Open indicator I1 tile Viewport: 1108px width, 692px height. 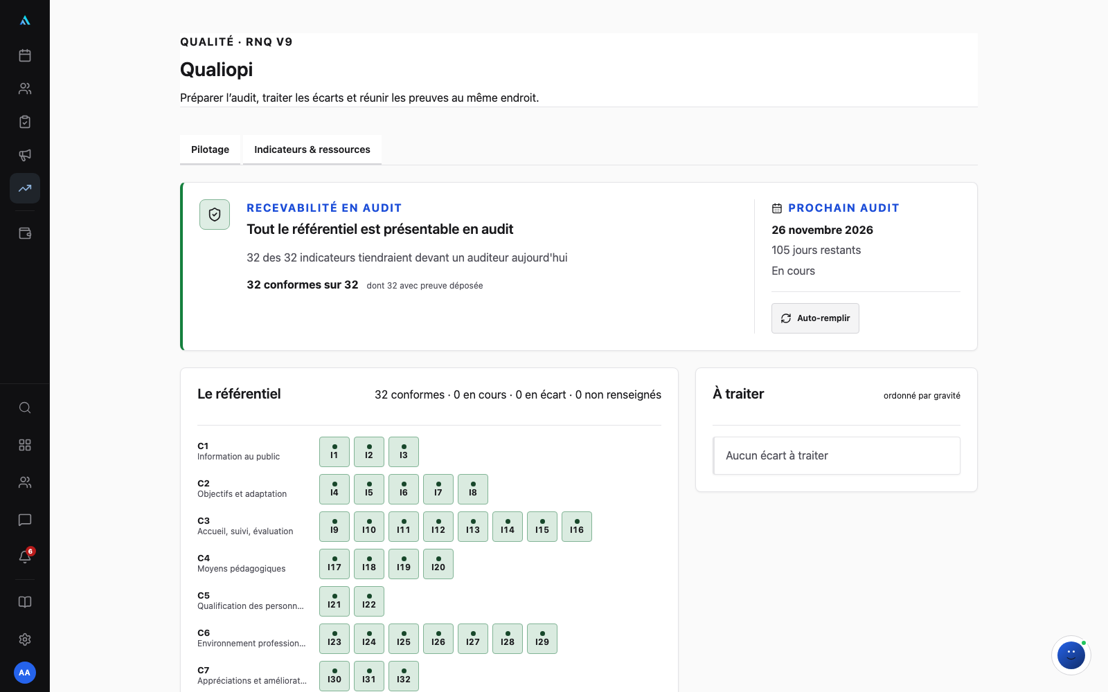coord(334,452)
